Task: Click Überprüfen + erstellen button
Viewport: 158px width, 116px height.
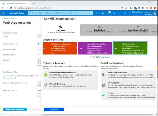Action: 15,109
